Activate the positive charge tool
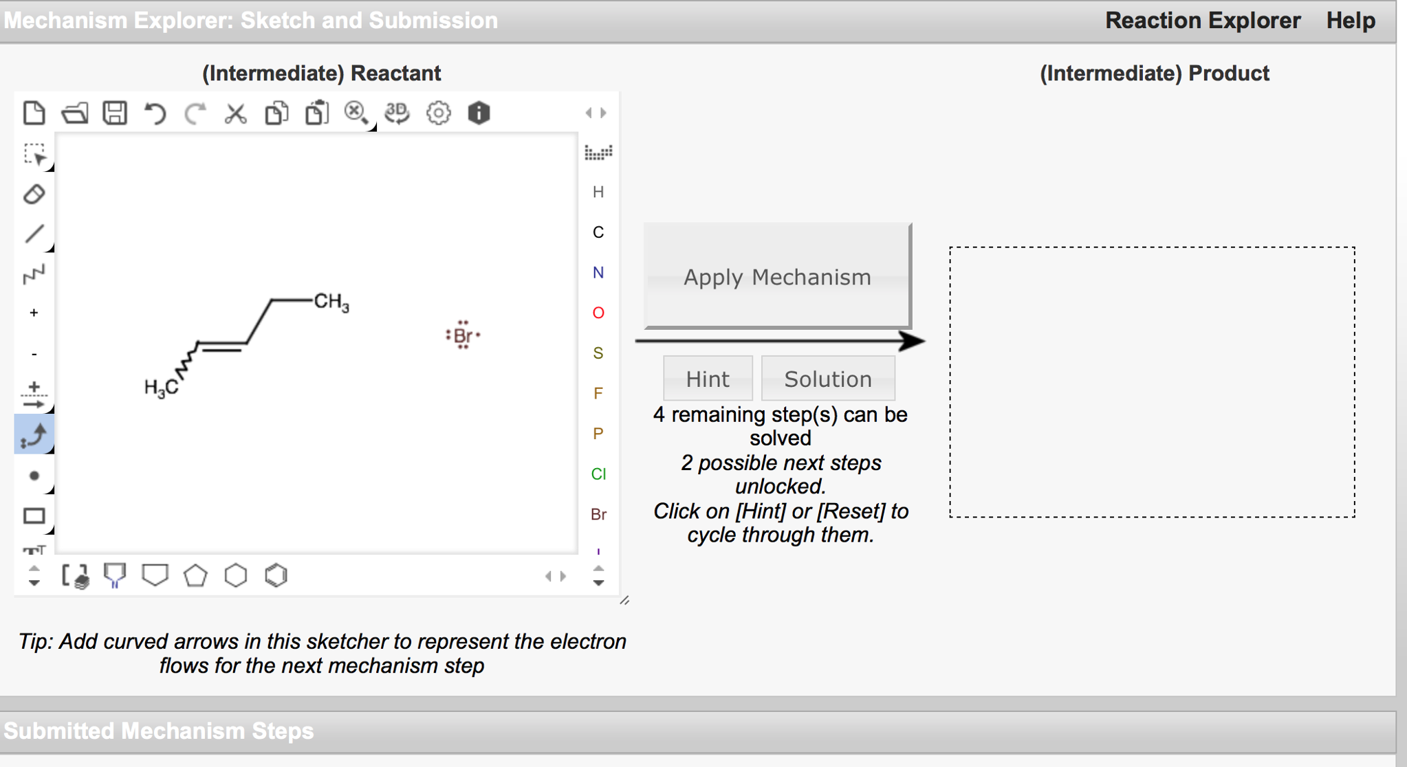 point(32,313)
